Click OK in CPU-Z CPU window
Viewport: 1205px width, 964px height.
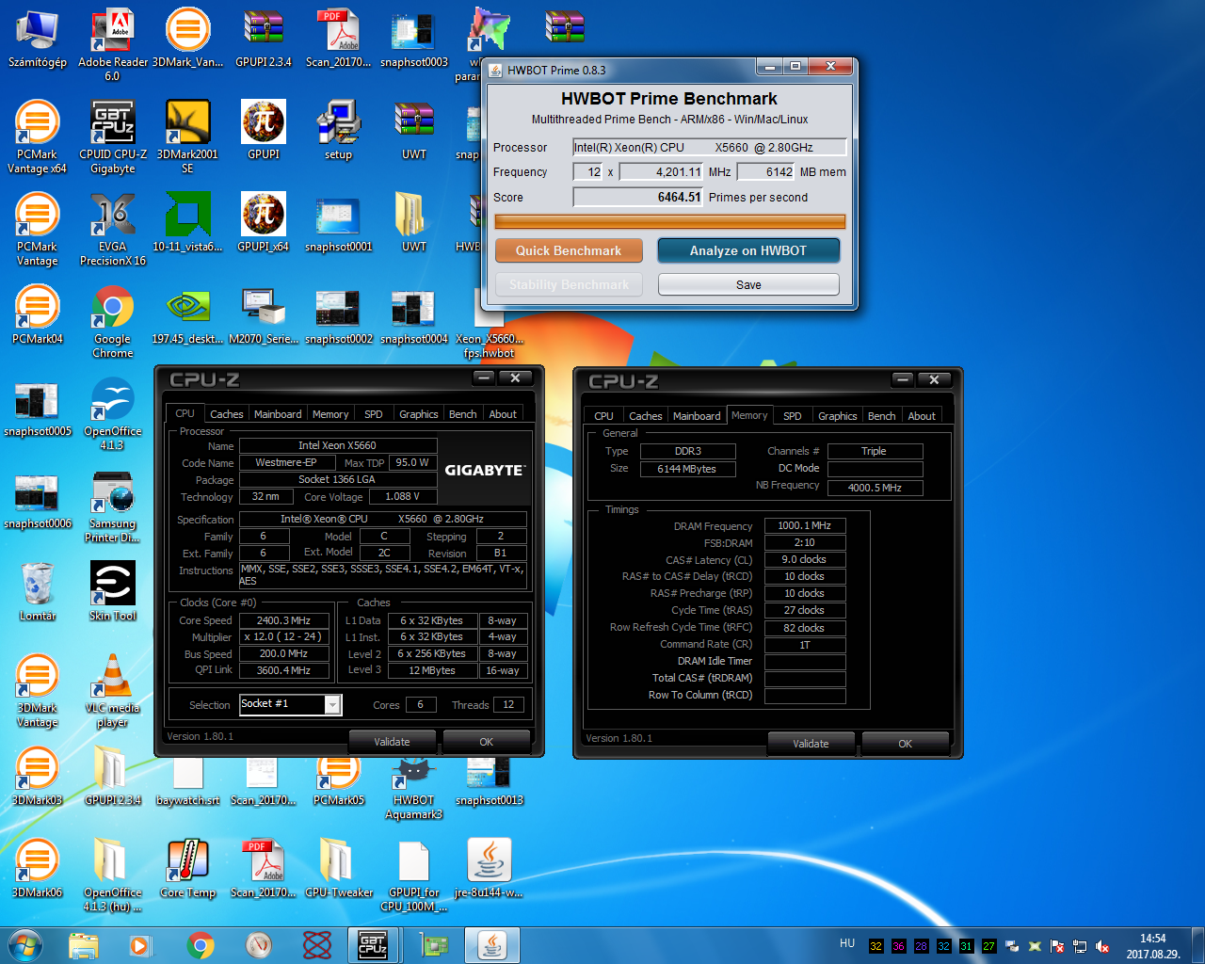tap(486, 742)
